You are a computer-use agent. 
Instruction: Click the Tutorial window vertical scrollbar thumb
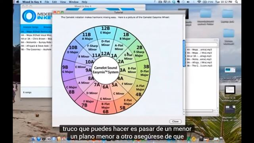pos(184,54)
